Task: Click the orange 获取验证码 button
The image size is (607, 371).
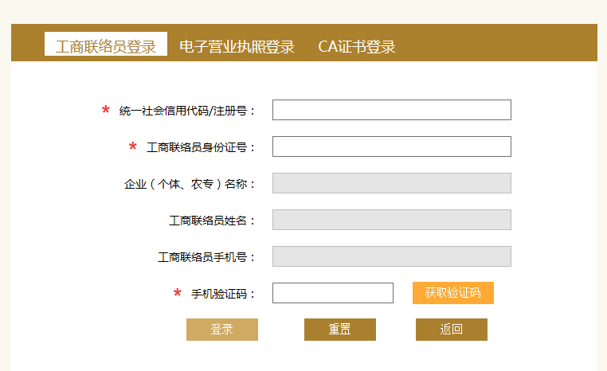Action: click(x=453, y=293)
